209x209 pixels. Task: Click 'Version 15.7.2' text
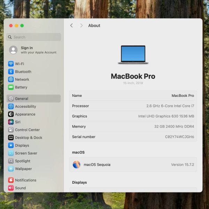183,165
